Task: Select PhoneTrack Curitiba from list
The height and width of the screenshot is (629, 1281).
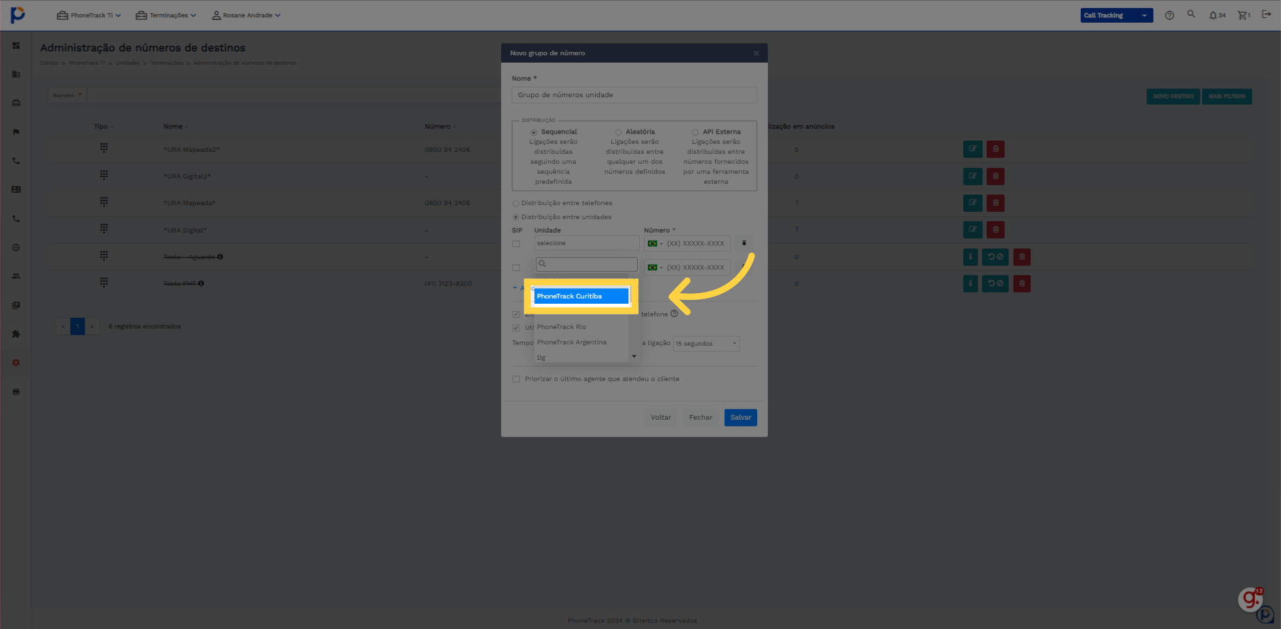Action: [x=581, y=297]
